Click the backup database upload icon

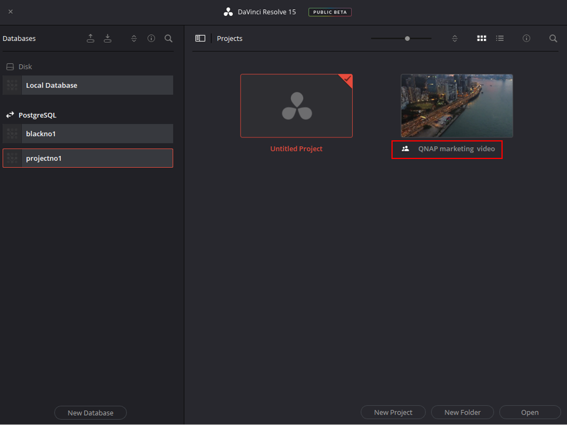pos(90,39)
